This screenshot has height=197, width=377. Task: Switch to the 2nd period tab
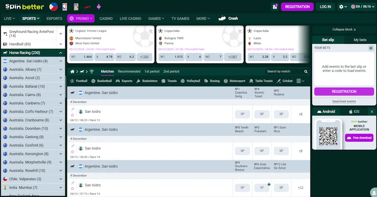point(171,71)
